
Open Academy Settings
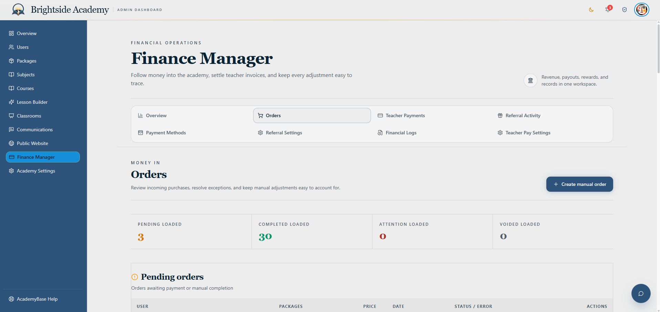tap(43, 171)
